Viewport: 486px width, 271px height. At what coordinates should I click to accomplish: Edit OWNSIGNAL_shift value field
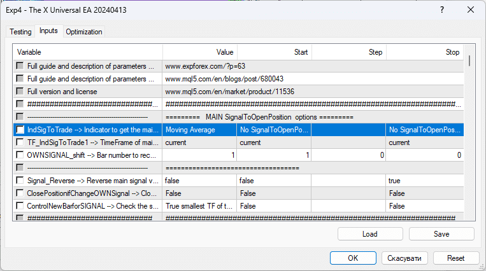pyautogui.click(x=199, y=155)
